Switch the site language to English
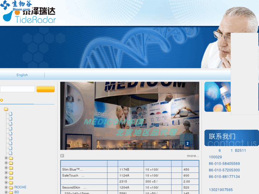This screenshot has width=259, height=194. (22, 75)
